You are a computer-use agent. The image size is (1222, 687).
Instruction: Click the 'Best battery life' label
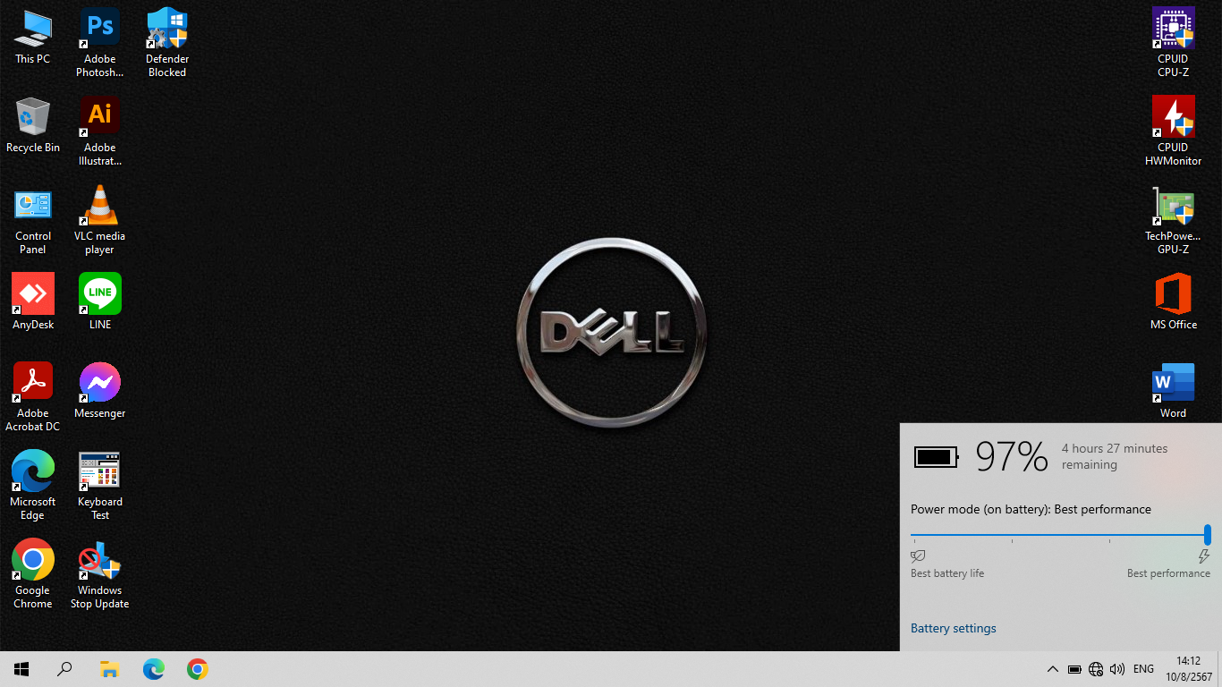click(947, 573)
